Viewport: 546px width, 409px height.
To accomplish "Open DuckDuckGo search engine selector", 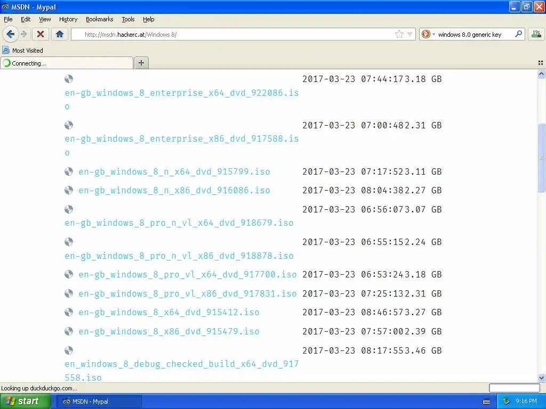I will 428,34.
